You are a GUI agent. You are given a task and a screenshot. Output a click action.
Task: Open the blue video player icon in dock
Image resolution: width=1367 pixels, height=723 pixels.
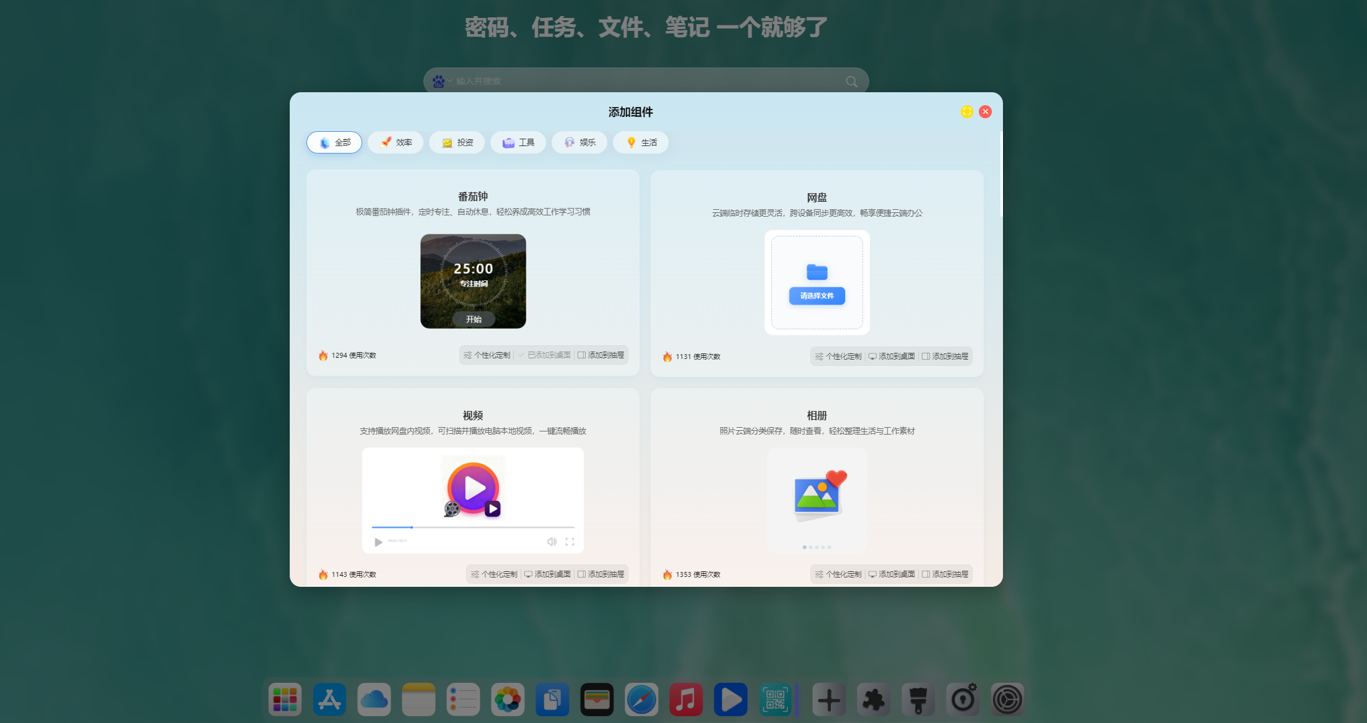coord(731,699)
